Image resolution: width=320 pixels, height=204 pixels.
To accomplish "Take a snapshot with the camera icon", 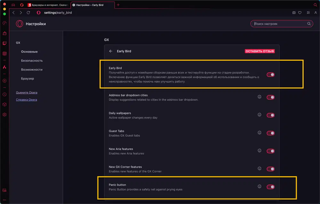I will [294, 13].
